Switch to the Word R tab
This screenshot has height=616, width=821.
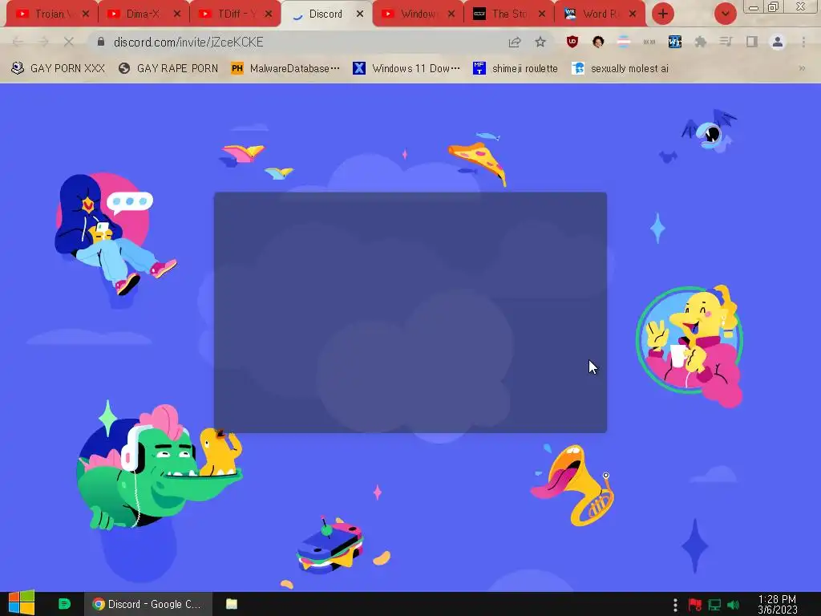point(599,14)
